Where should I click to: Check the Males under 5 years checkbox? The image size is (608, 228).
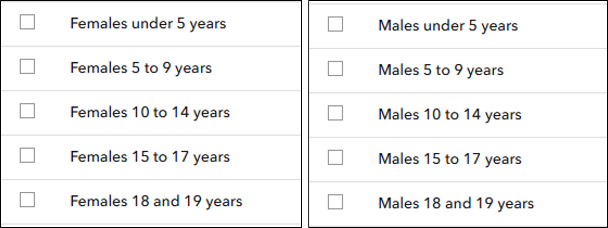pos(335,24)
